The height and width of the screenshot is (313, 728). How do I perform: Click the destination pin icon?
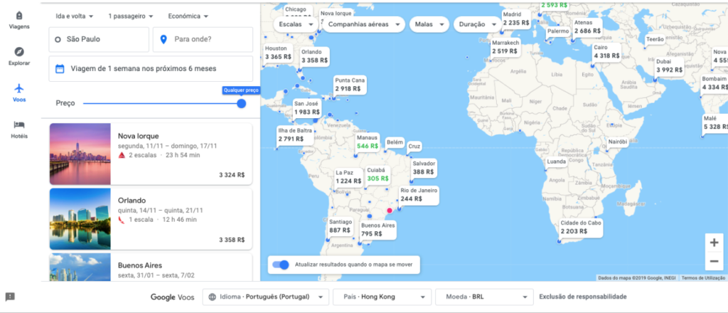pos(164,39)
